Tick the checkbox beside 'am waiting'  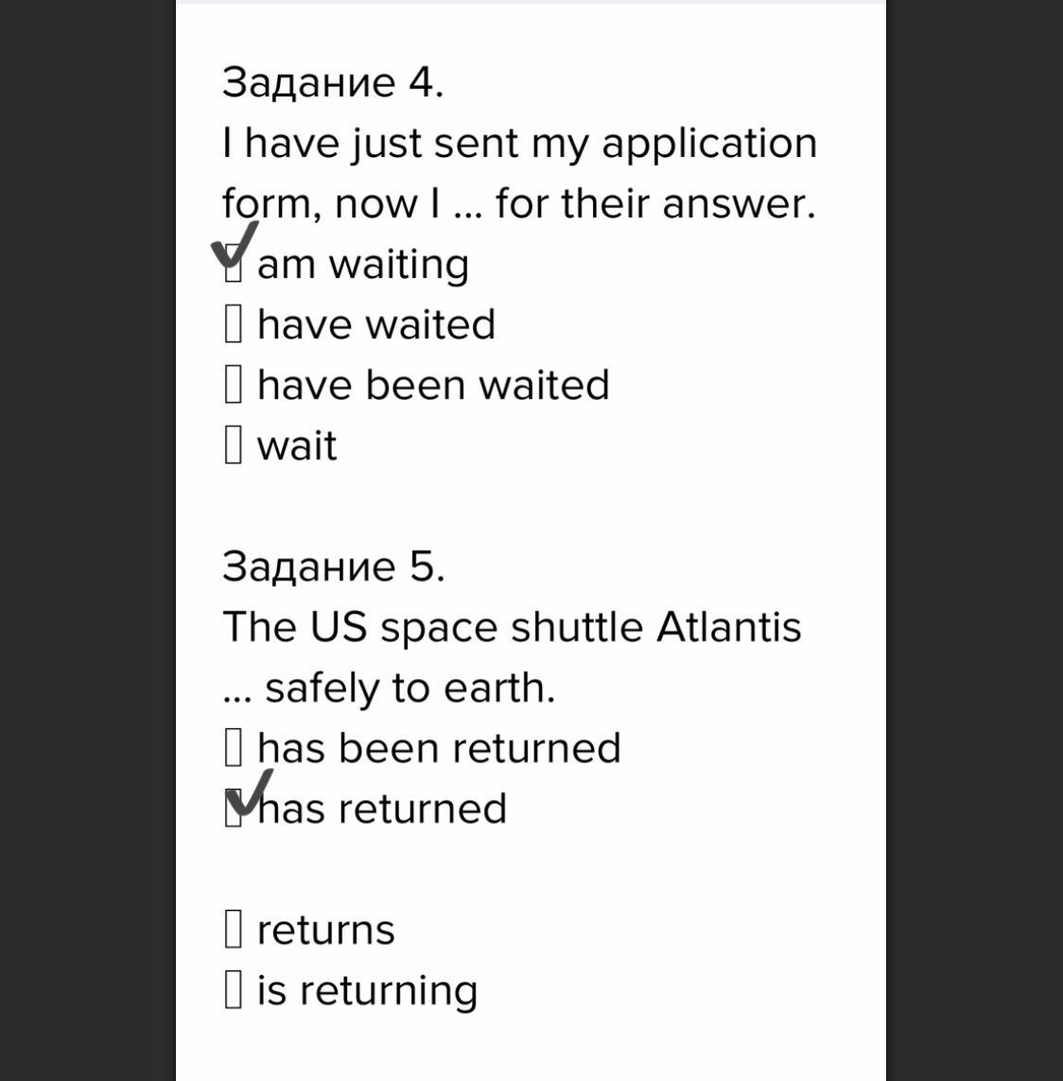point(234,263)
